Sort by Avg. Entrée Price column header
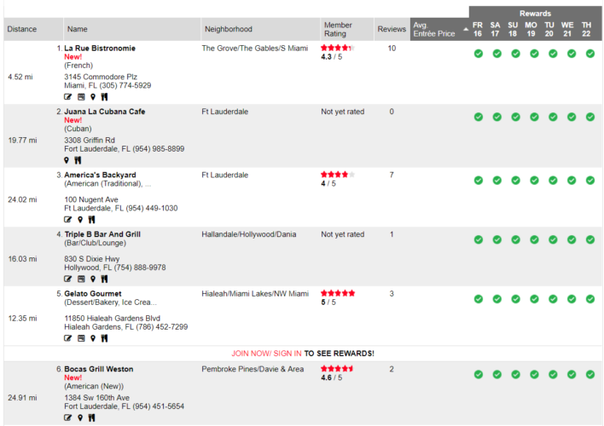The width and height of the screenshot is (604, 426). tap(434, 29)
